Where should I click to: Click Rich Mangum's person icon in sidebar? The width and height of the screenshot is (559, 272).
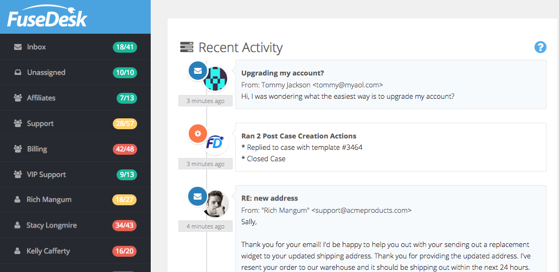(17, 200)
